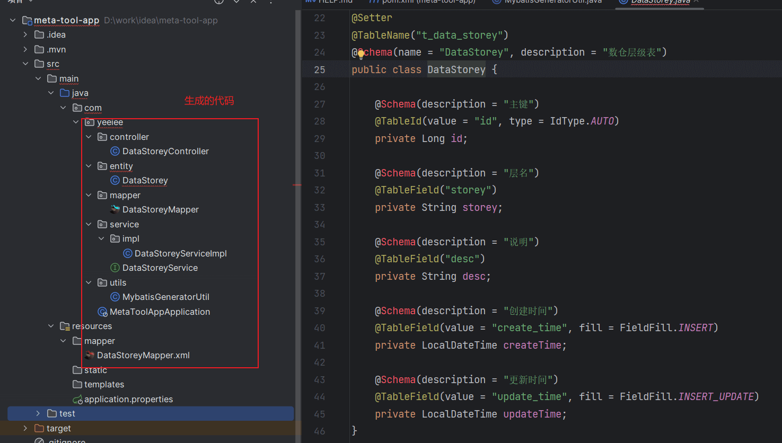Screen dimensions: 782x443
Task: Collapse the service package node
Action: coord(89,225)
